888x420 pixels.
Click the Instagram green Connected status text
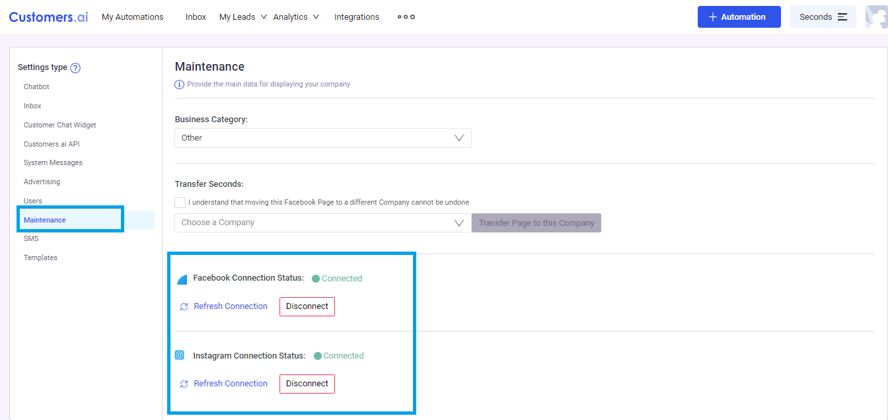coord(344,356)
